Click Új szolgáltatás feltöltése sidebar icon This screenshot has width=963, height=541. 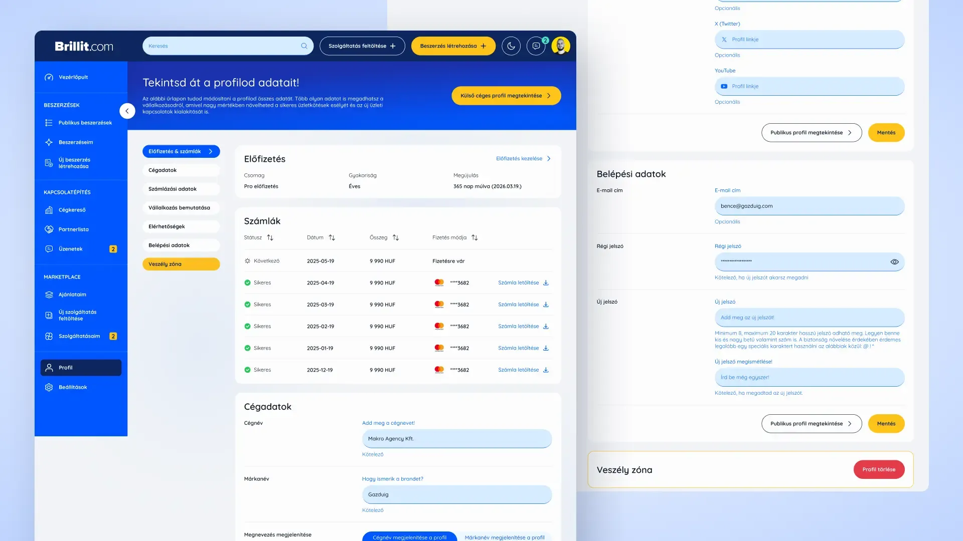click(49, 315)
